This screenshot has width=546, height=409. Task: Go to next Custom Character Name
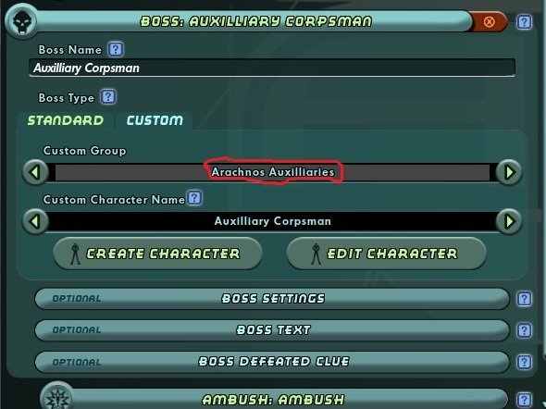point(509,221)
